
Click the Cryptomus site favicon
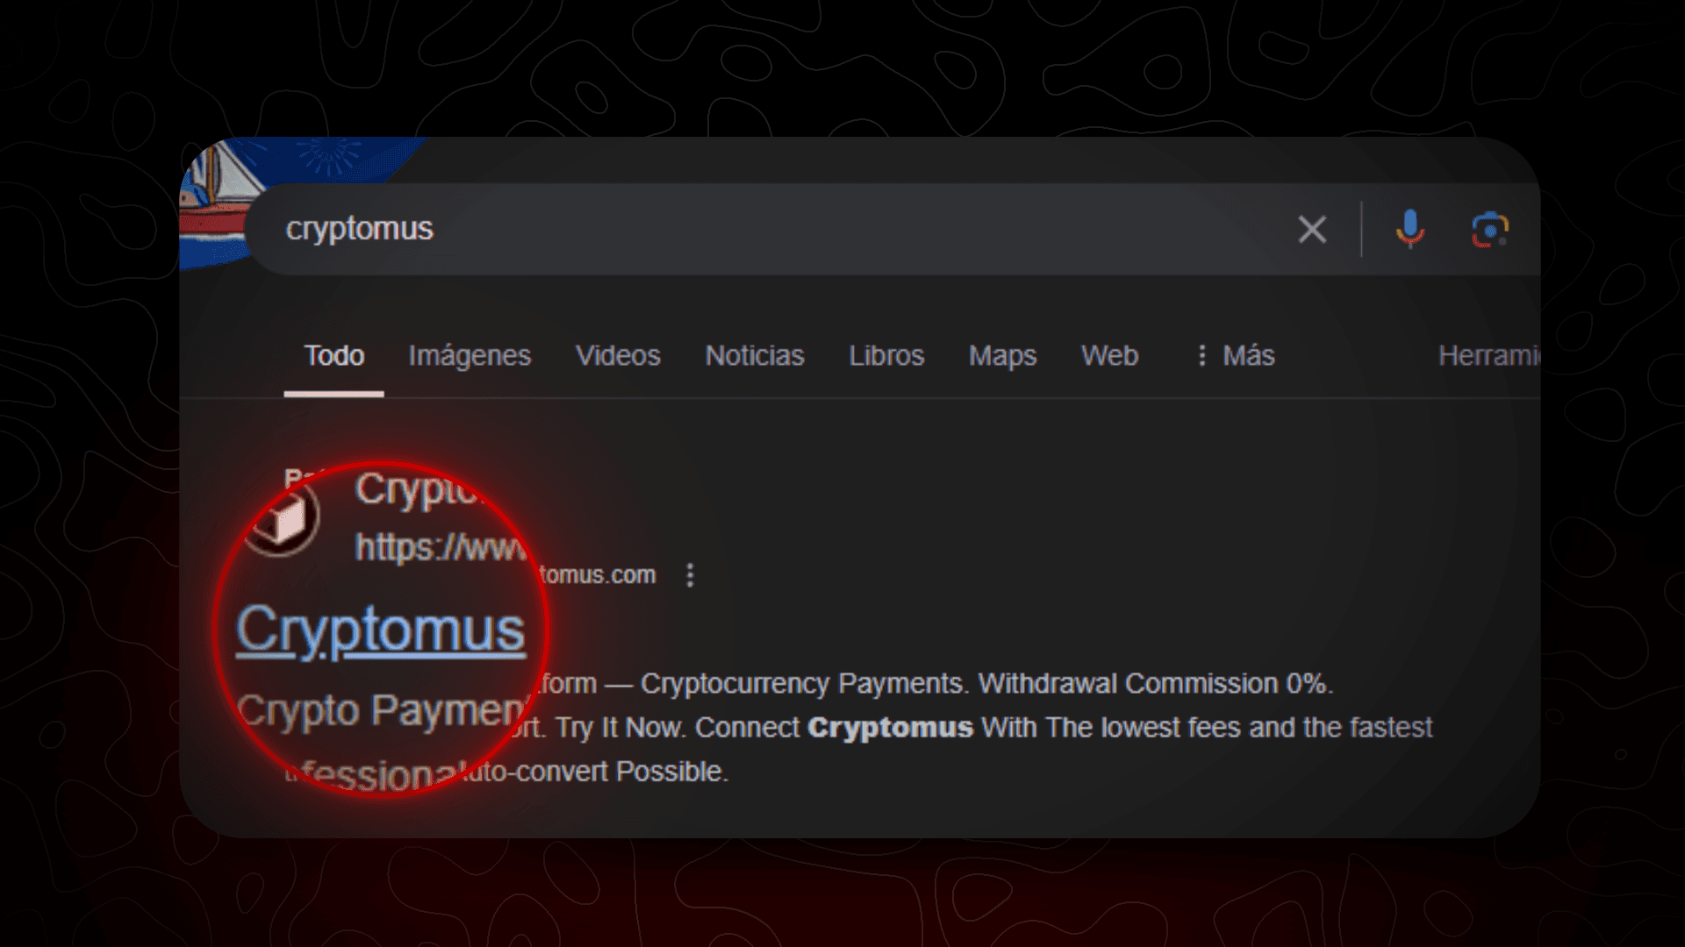tap(282, 519)
